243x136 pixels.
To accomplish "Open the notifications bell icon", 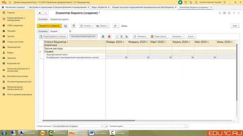I will pos(180,2).
